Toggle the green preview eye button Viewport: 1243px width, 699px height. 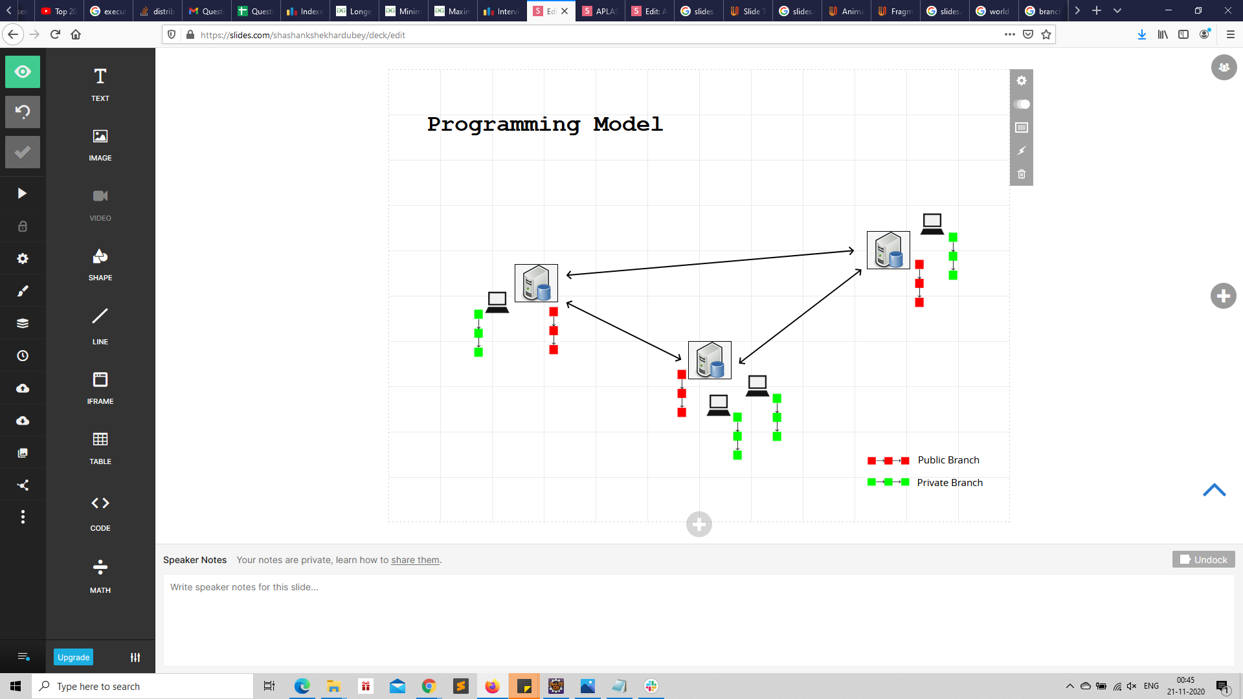tap(23, 72)
